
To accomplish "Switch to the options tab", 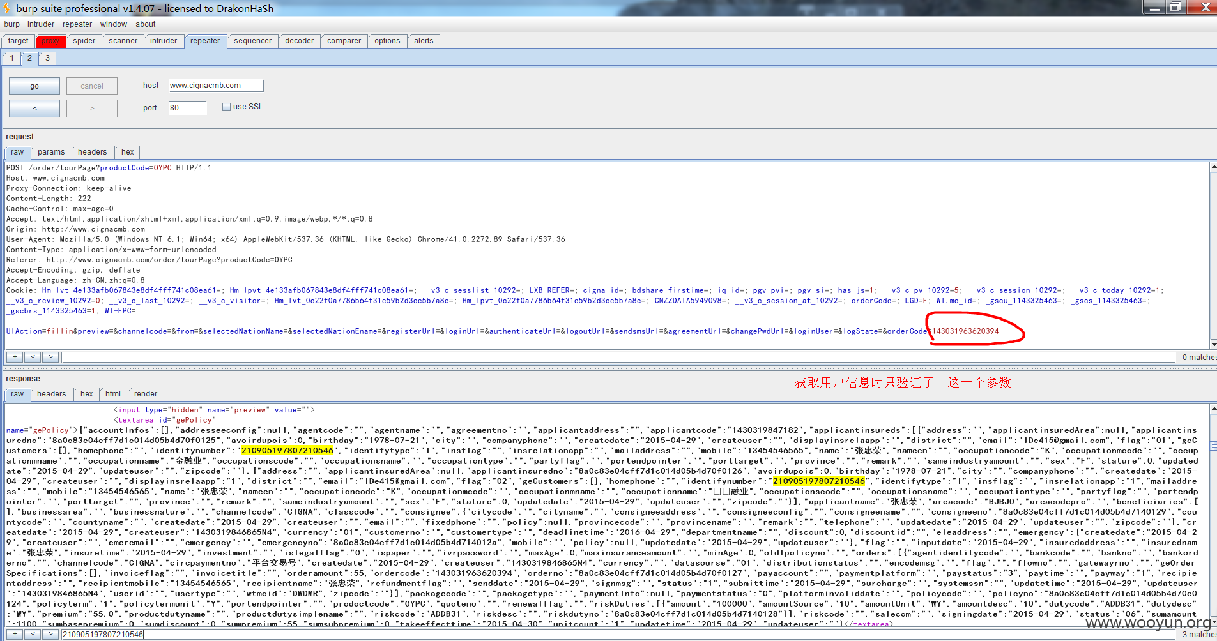I will 387,41.
